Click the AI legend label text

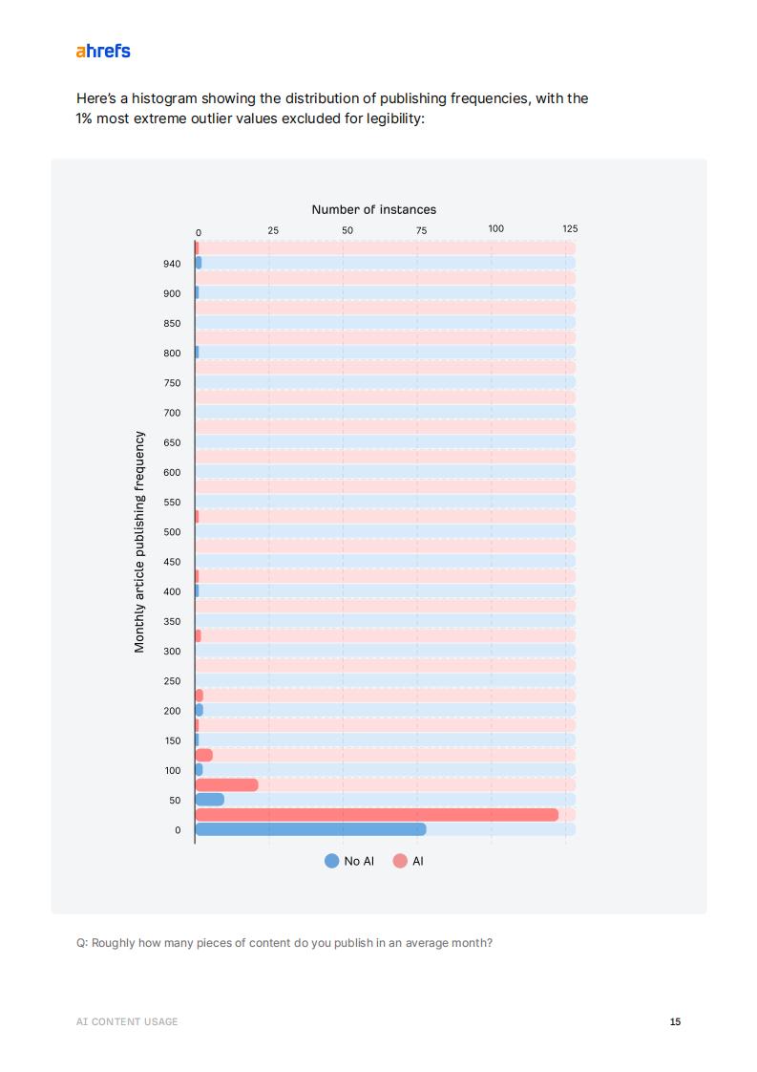(x=418, y=862)
